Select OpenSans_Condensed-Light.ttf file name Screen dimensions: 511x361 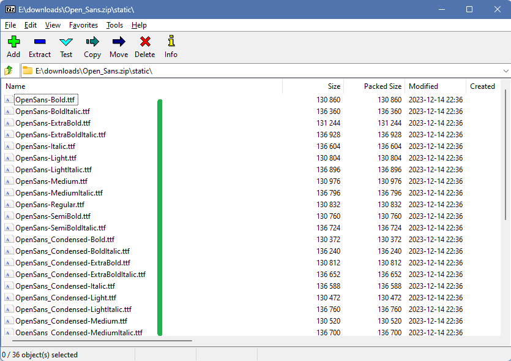[x=66, y=298]
